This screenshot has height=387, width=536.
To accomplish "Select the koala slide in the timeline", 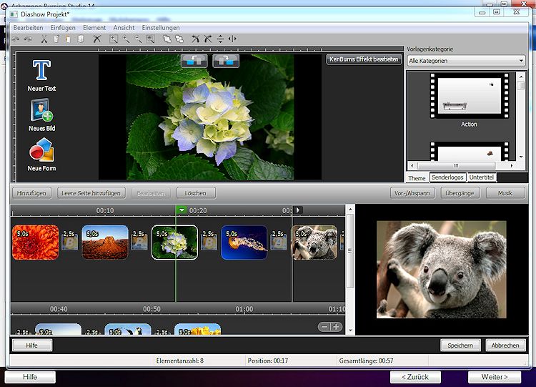I will pos(314,243).
